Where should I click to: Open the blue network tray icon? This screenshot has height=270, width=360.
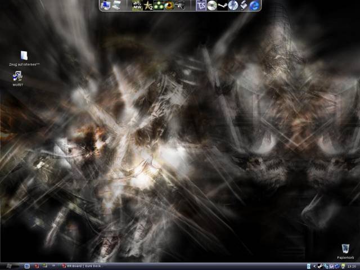tap(337, 266)
